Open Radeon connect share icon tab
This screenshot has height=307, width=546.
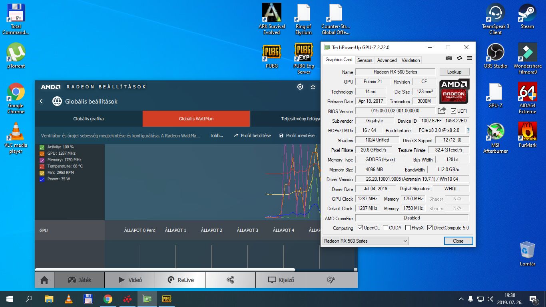[230, 280]
